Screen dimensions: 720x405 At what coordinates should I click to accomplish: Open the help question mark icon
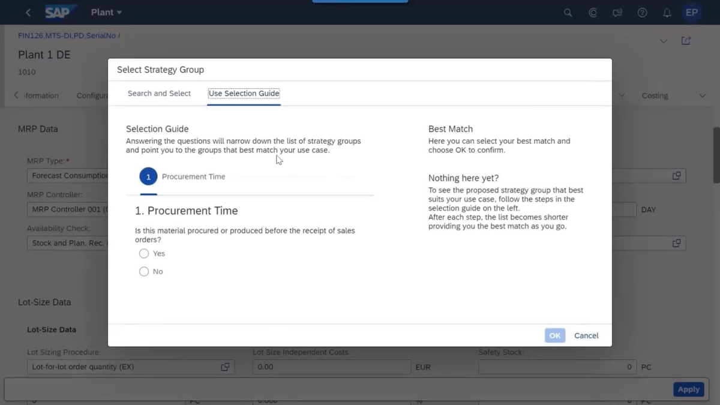[642, 12]
